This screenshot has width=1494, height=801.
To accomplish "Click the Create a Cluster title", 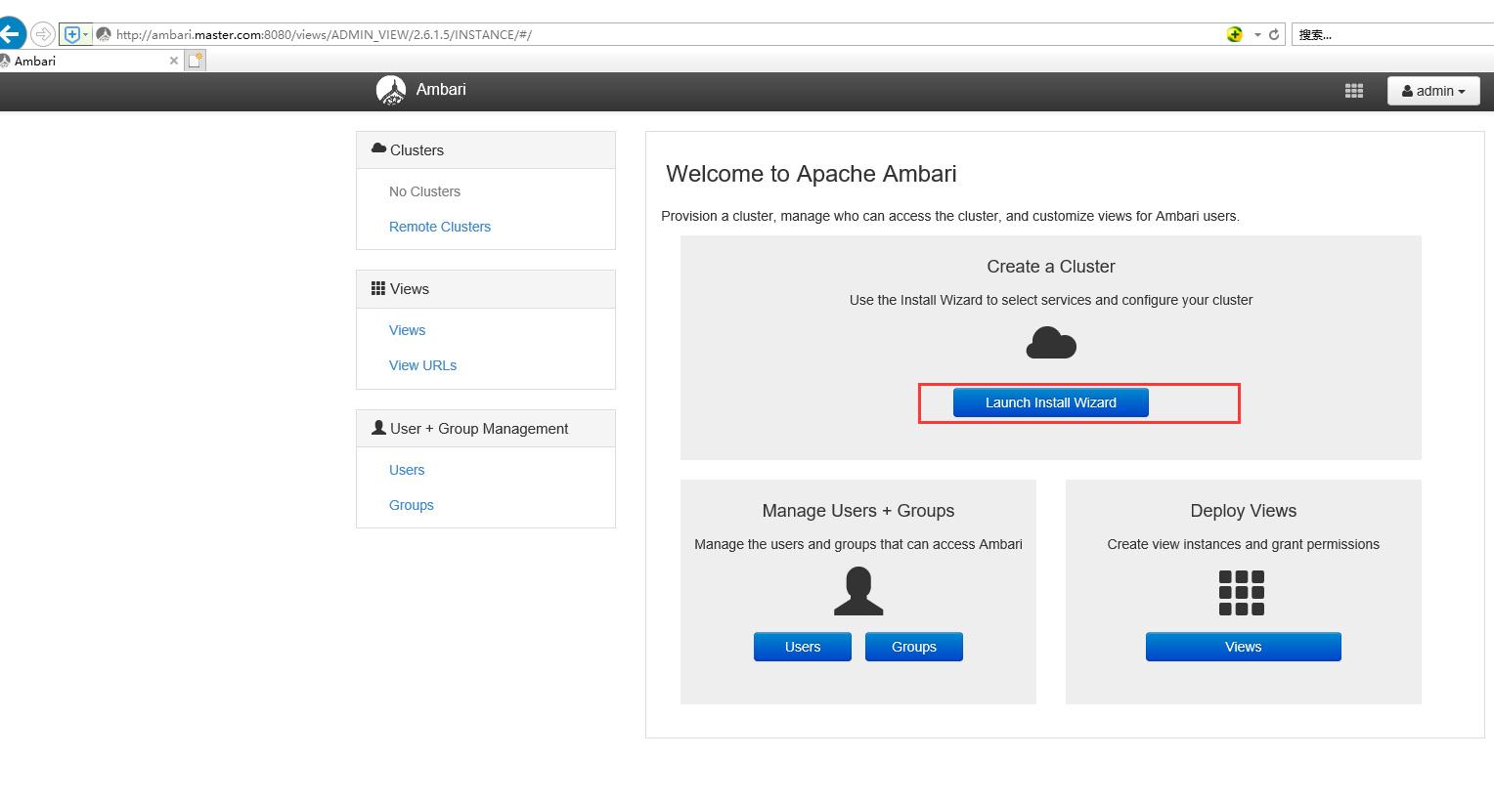I will 1051,267.
